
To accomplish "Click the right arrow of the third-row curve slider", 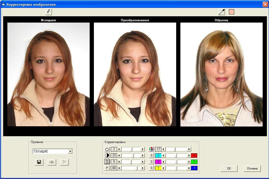I will (143, 162).
